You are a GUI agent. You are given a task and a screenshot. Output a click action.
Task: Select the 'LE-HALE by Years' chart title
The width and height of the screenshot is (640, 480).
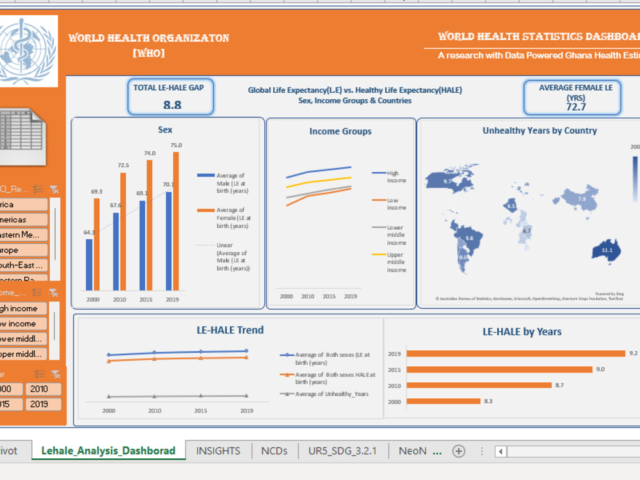point(522,332)
